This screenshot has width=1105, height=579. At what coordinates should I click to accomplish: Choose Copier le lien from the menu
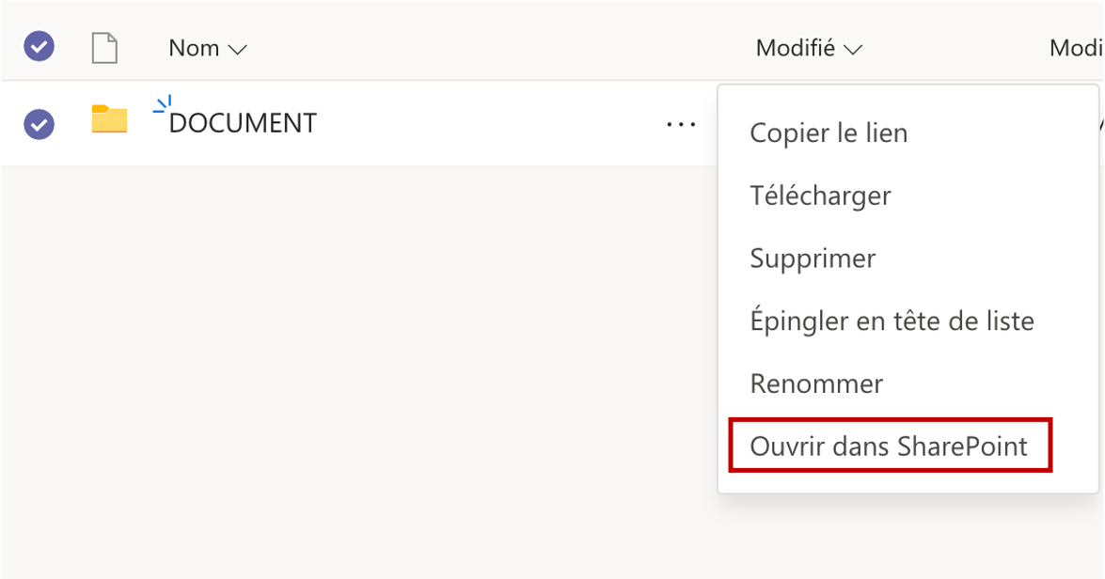click(829, 133)
